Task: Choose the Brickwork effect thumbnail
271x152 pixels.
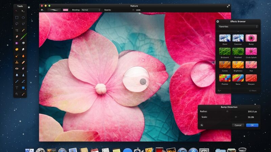Action: [225, 51]
